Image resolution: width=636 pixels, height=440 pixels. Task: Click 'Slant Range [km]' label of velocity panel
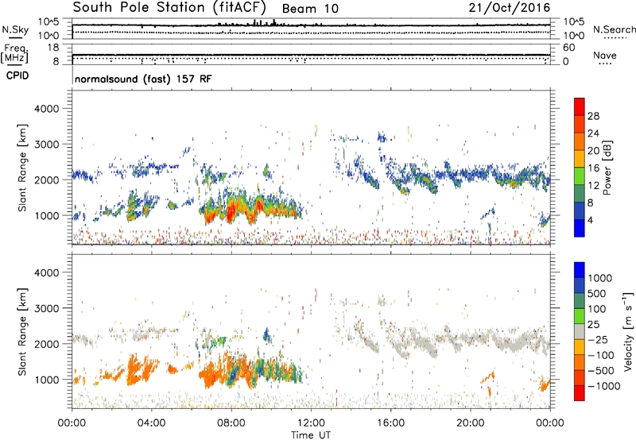[22, 332]
